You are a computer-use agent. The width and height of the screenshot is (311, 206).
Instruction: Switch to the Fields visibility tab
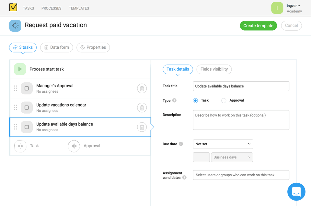point(214,69)
